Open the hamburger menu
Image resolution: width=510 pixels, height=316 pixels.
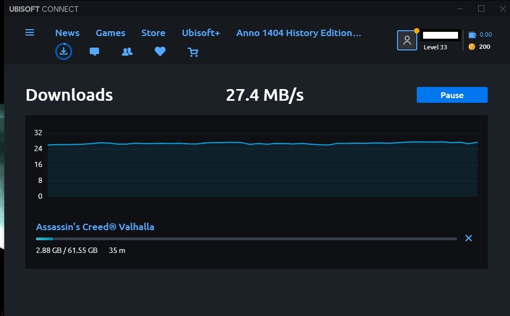[x=30, y=32]
